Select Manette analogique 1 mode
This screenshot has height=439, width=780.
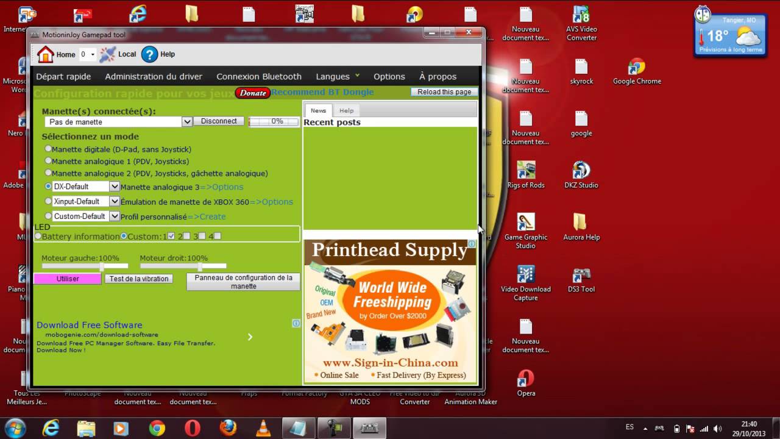(x=48, y=161)
